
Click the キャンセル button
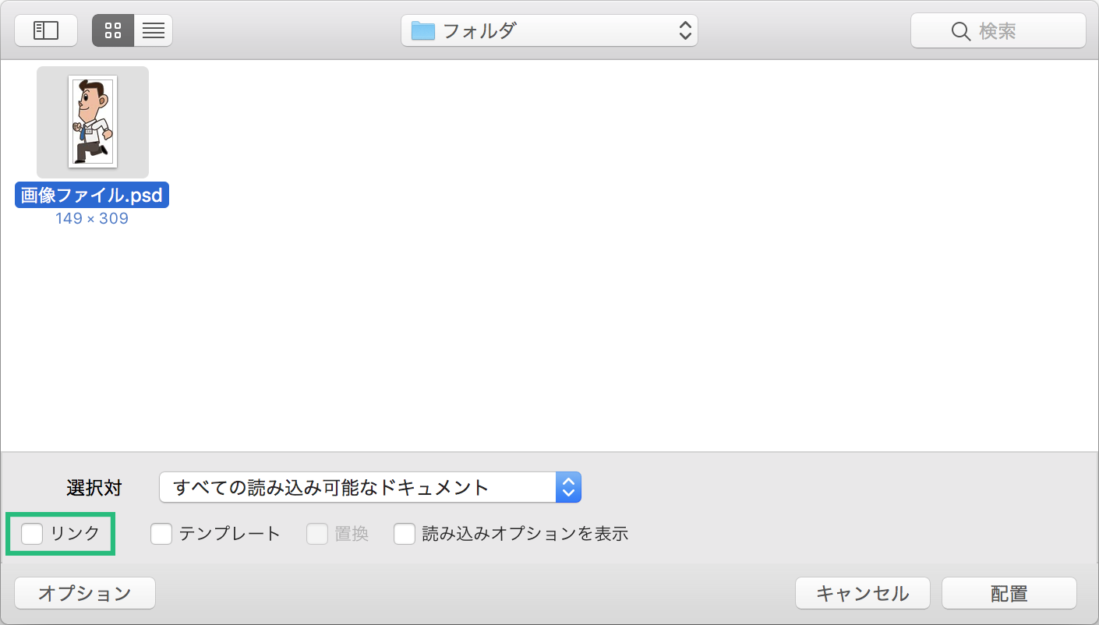click(862, 592)
